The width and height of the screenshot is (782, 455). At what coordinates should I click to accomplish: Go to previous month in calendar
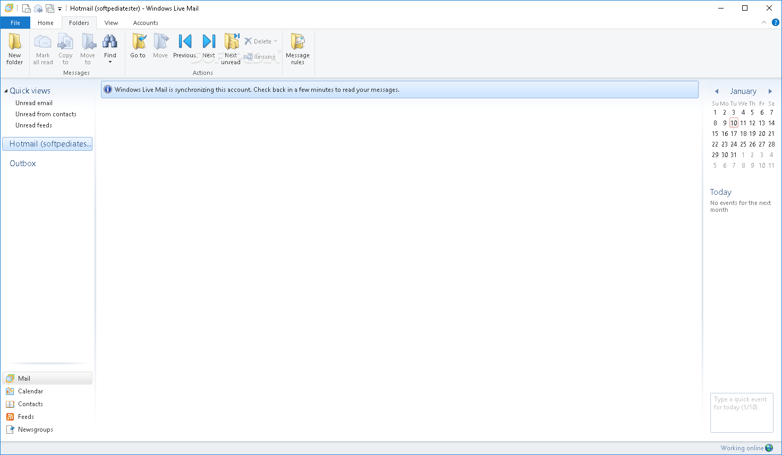717,91
